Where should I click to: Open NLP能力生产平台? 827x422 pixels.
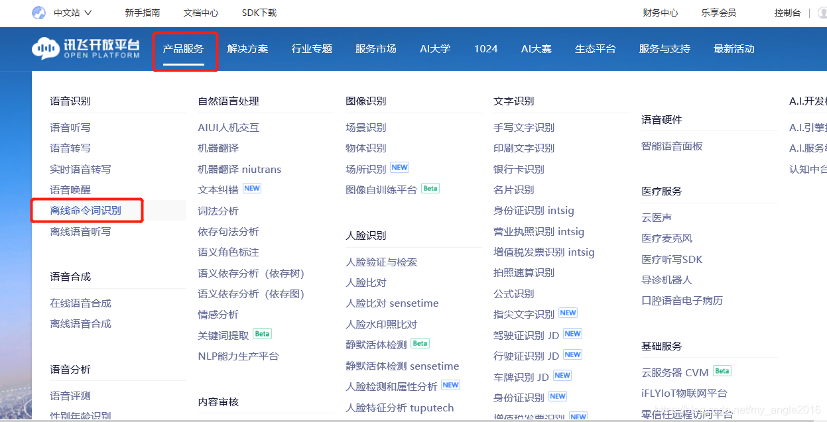coord(238,356)
